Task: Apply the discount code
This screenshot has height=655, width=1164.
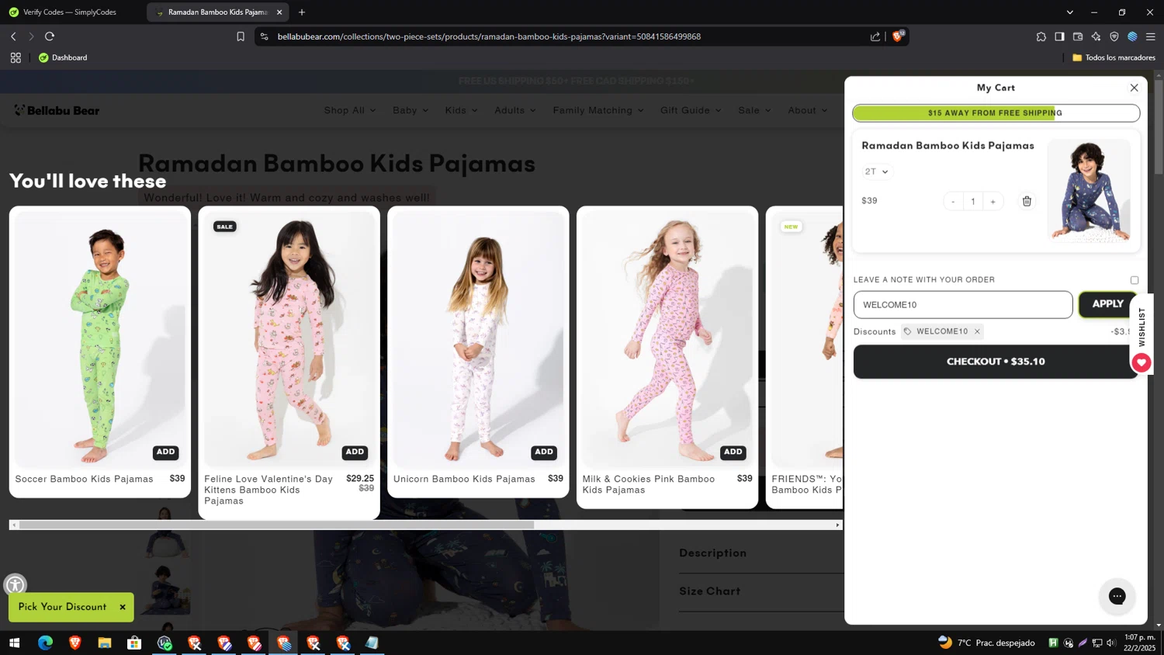Action: tap(1107, 304)
